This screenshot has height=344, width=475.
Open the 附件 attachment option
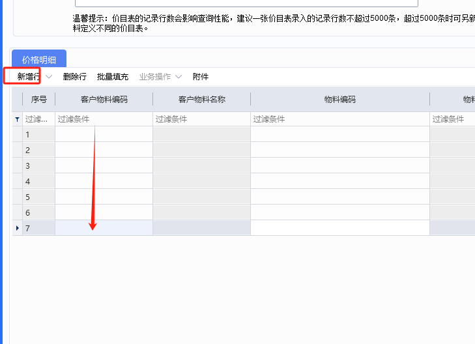(201, 77)
